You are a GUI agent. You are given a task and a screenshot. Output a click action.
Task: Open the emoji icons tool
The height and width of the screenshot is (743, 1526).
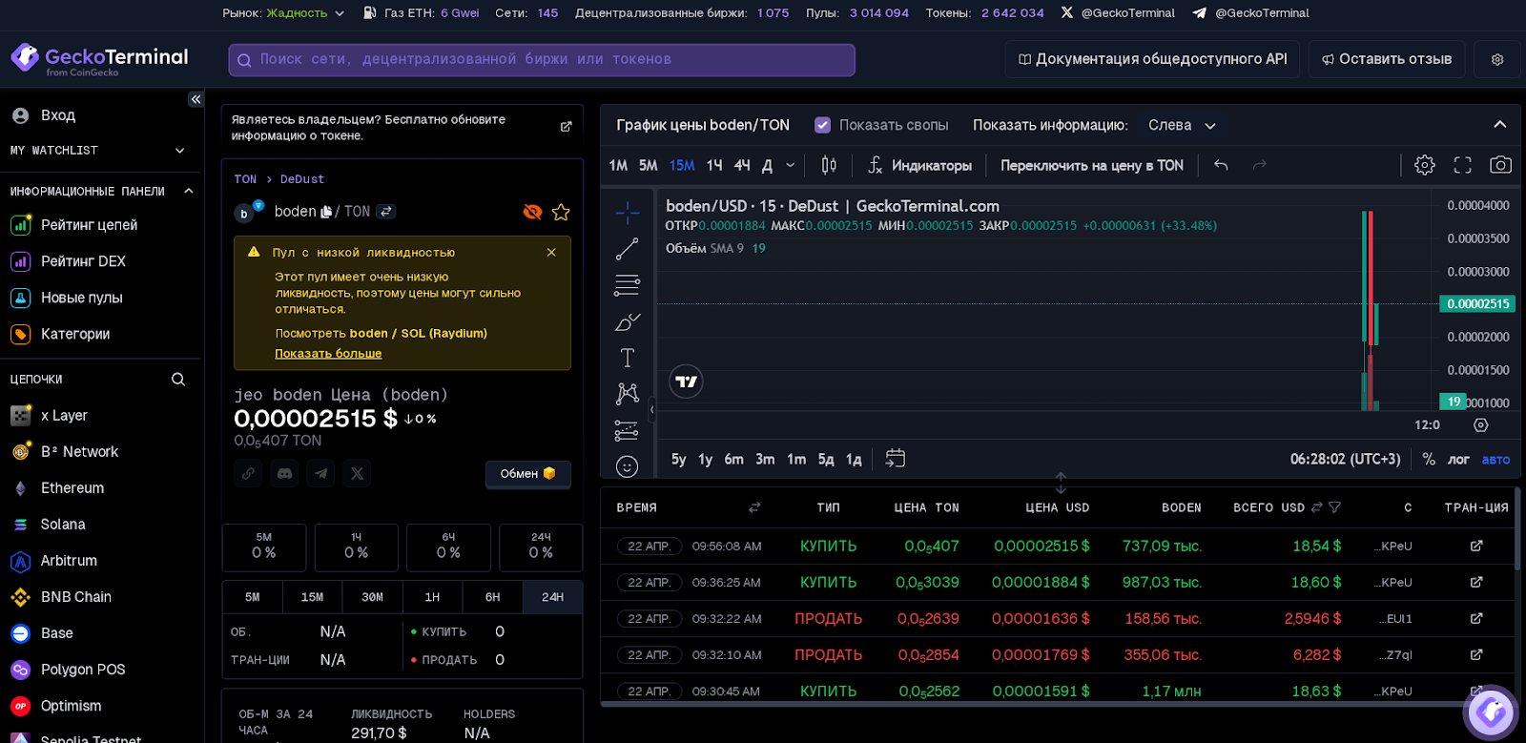click(x=627, y=466)
